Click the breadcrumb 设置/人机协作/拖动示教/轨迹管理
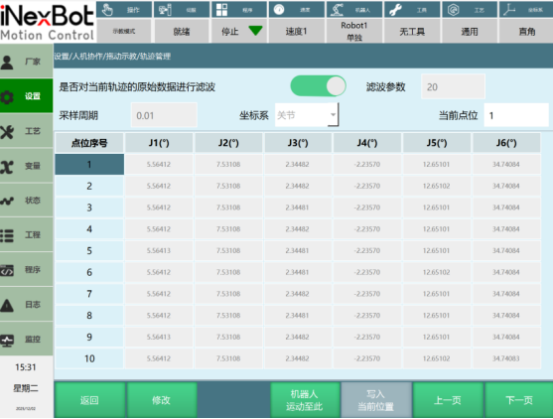The width and height of the screenshot is (553, 419). coord(112,56)
